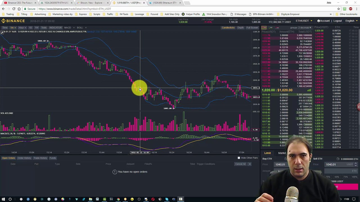Open the 0 Messages bookmark
The image size is (360, 202).
coord(238,14)
